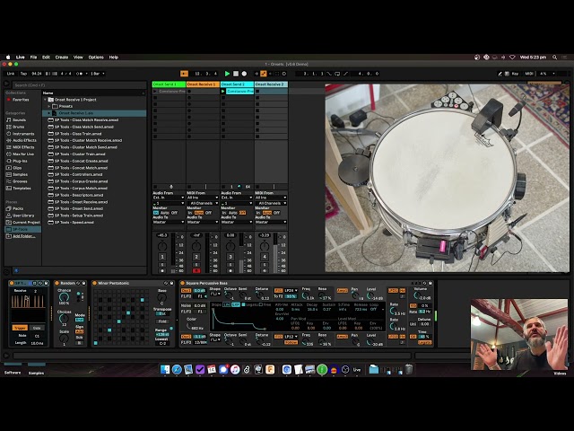Select Clips category in browser
Screen dimensions: 574x431
(17, 168)
